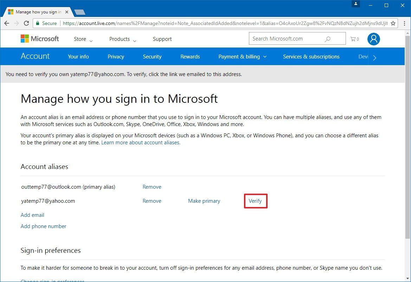Click the scrollbar up arrow
The image size is (411, 282).
tap(407, 33)
